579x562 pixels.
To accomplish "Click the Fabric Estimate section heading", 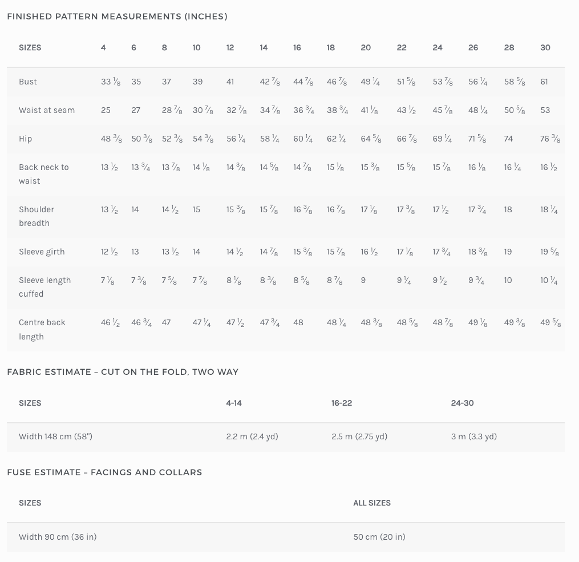I will point(123,372).
